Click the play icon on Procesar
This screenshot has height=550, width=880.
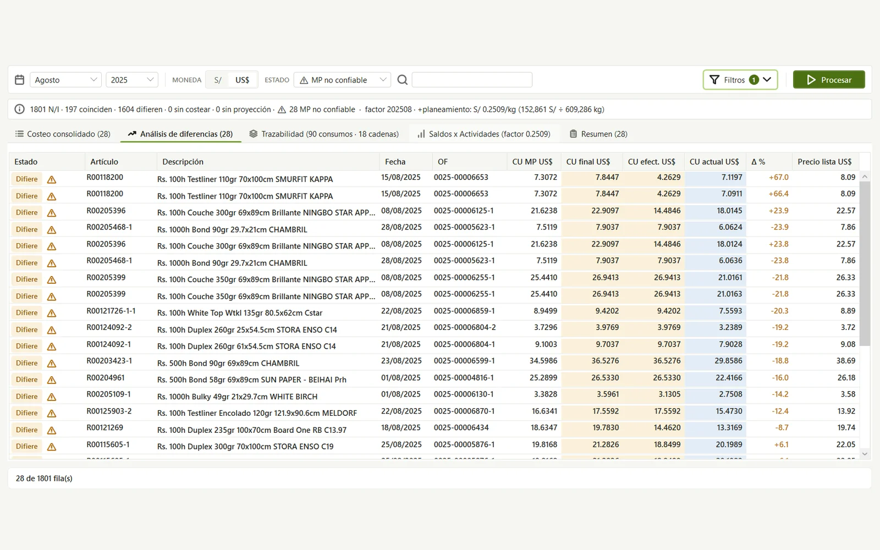point(811,80)
